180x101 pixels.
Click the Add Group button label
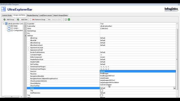[10, 20]
